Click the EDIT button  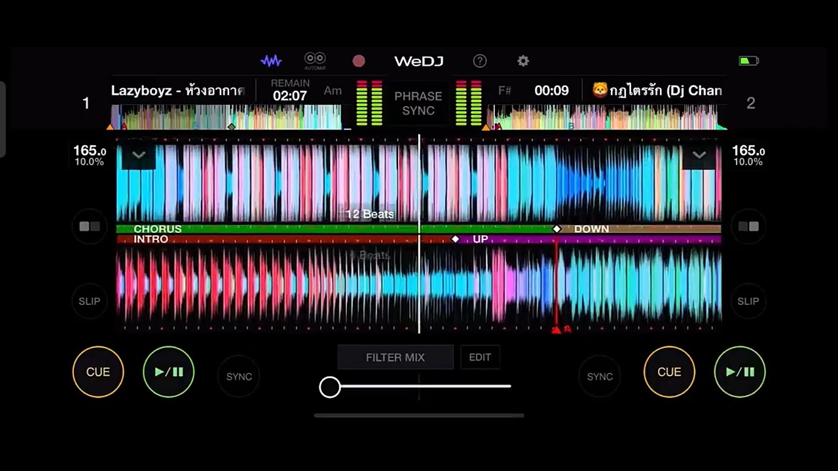[x=480, y=357]
